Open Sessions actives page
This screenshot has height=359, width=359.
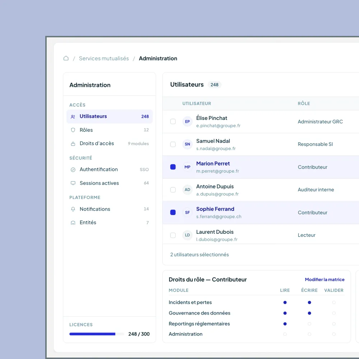coord(109,183)
